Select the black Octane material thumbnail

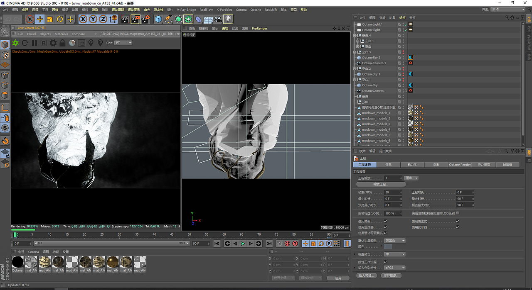pyautogui.click(x=17, y=262)
